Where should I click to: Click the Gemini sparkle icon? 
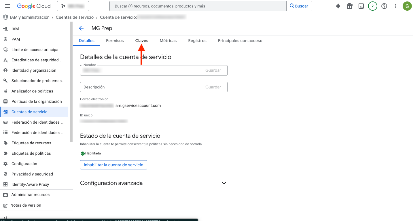click(x=338, y=6)
